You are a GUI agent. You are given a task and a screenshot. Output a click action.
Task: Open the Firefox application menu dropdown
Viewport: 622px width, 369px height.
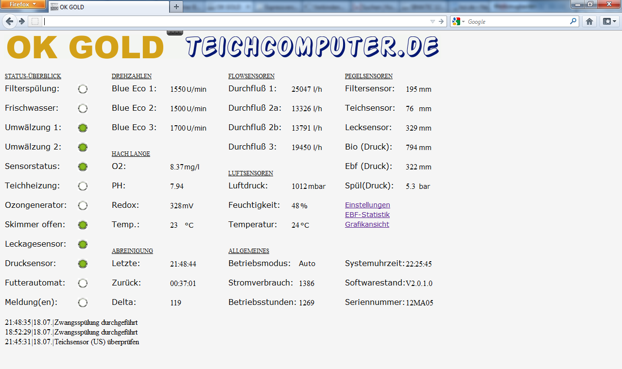click(x=23, y=4)
